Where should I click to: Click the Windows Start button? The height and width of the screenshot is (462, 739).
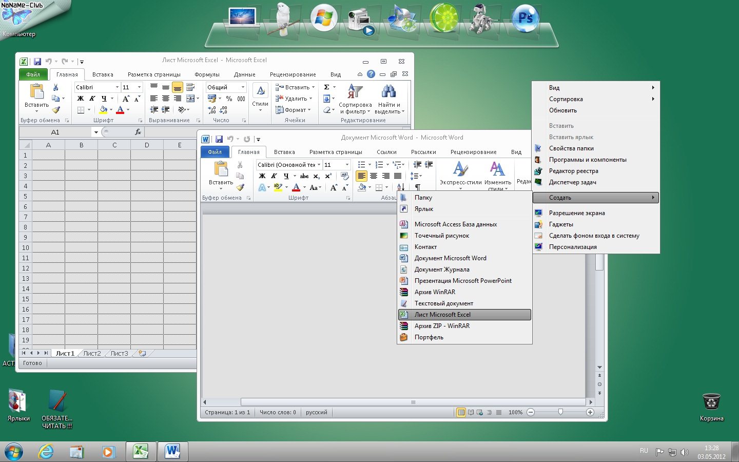point(14,452)
